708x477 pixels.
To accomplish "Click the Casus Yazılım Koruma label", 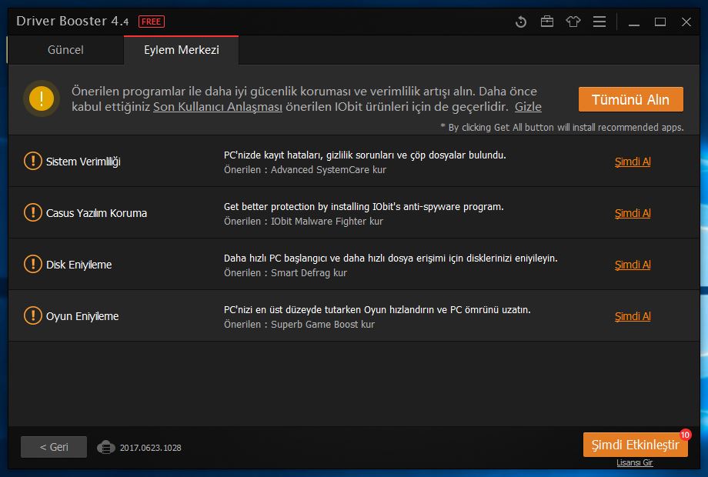I will tap(96, 213).
